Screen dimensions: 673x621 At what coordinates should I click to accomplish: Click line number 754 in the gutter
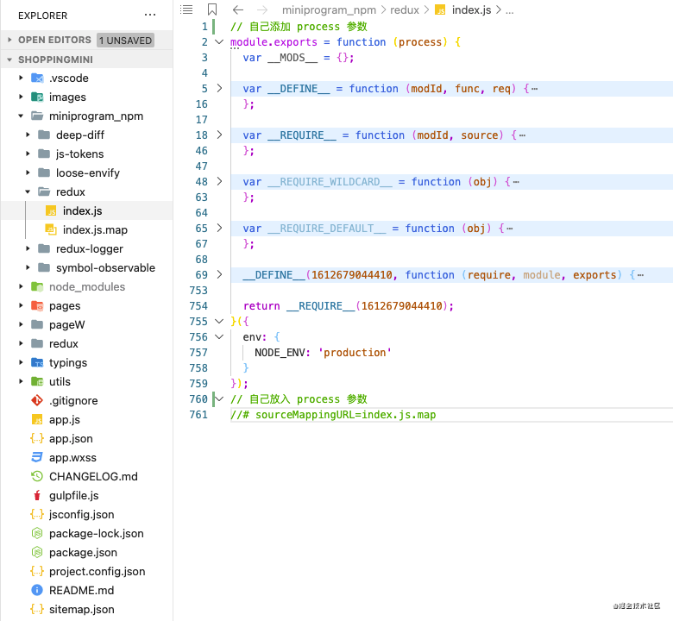(x=198, y=306)
